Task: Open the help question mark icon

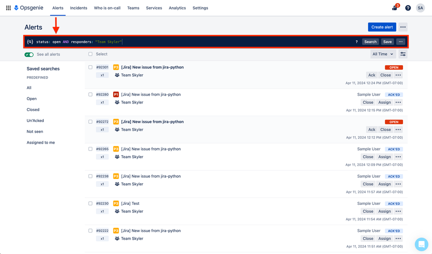Action: 408,8
